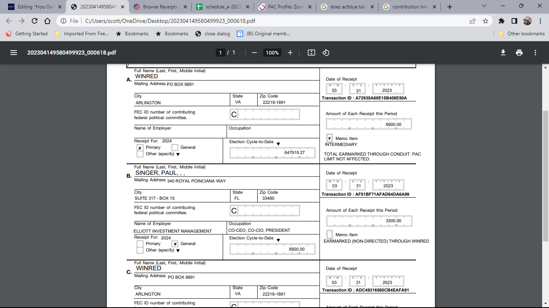Viewport: 549px width, 308px height.
Task: Click Transaction ID AF51BF71AFAD64DA6A99
Action: coord(382,195)
